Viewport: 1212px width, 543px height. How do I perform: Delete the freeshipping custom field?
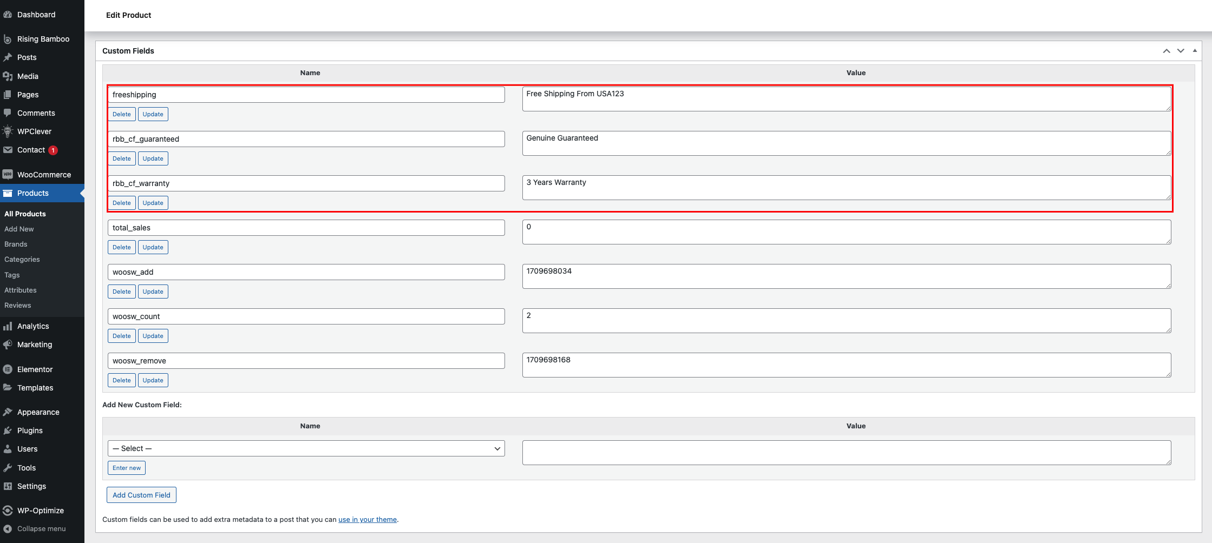[122, 114]
